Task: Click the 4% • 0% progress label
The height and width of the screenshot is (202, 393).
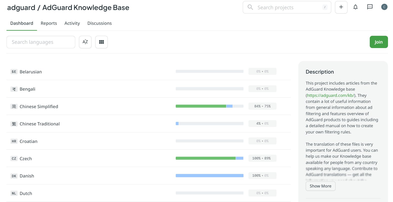Action: 262,123
